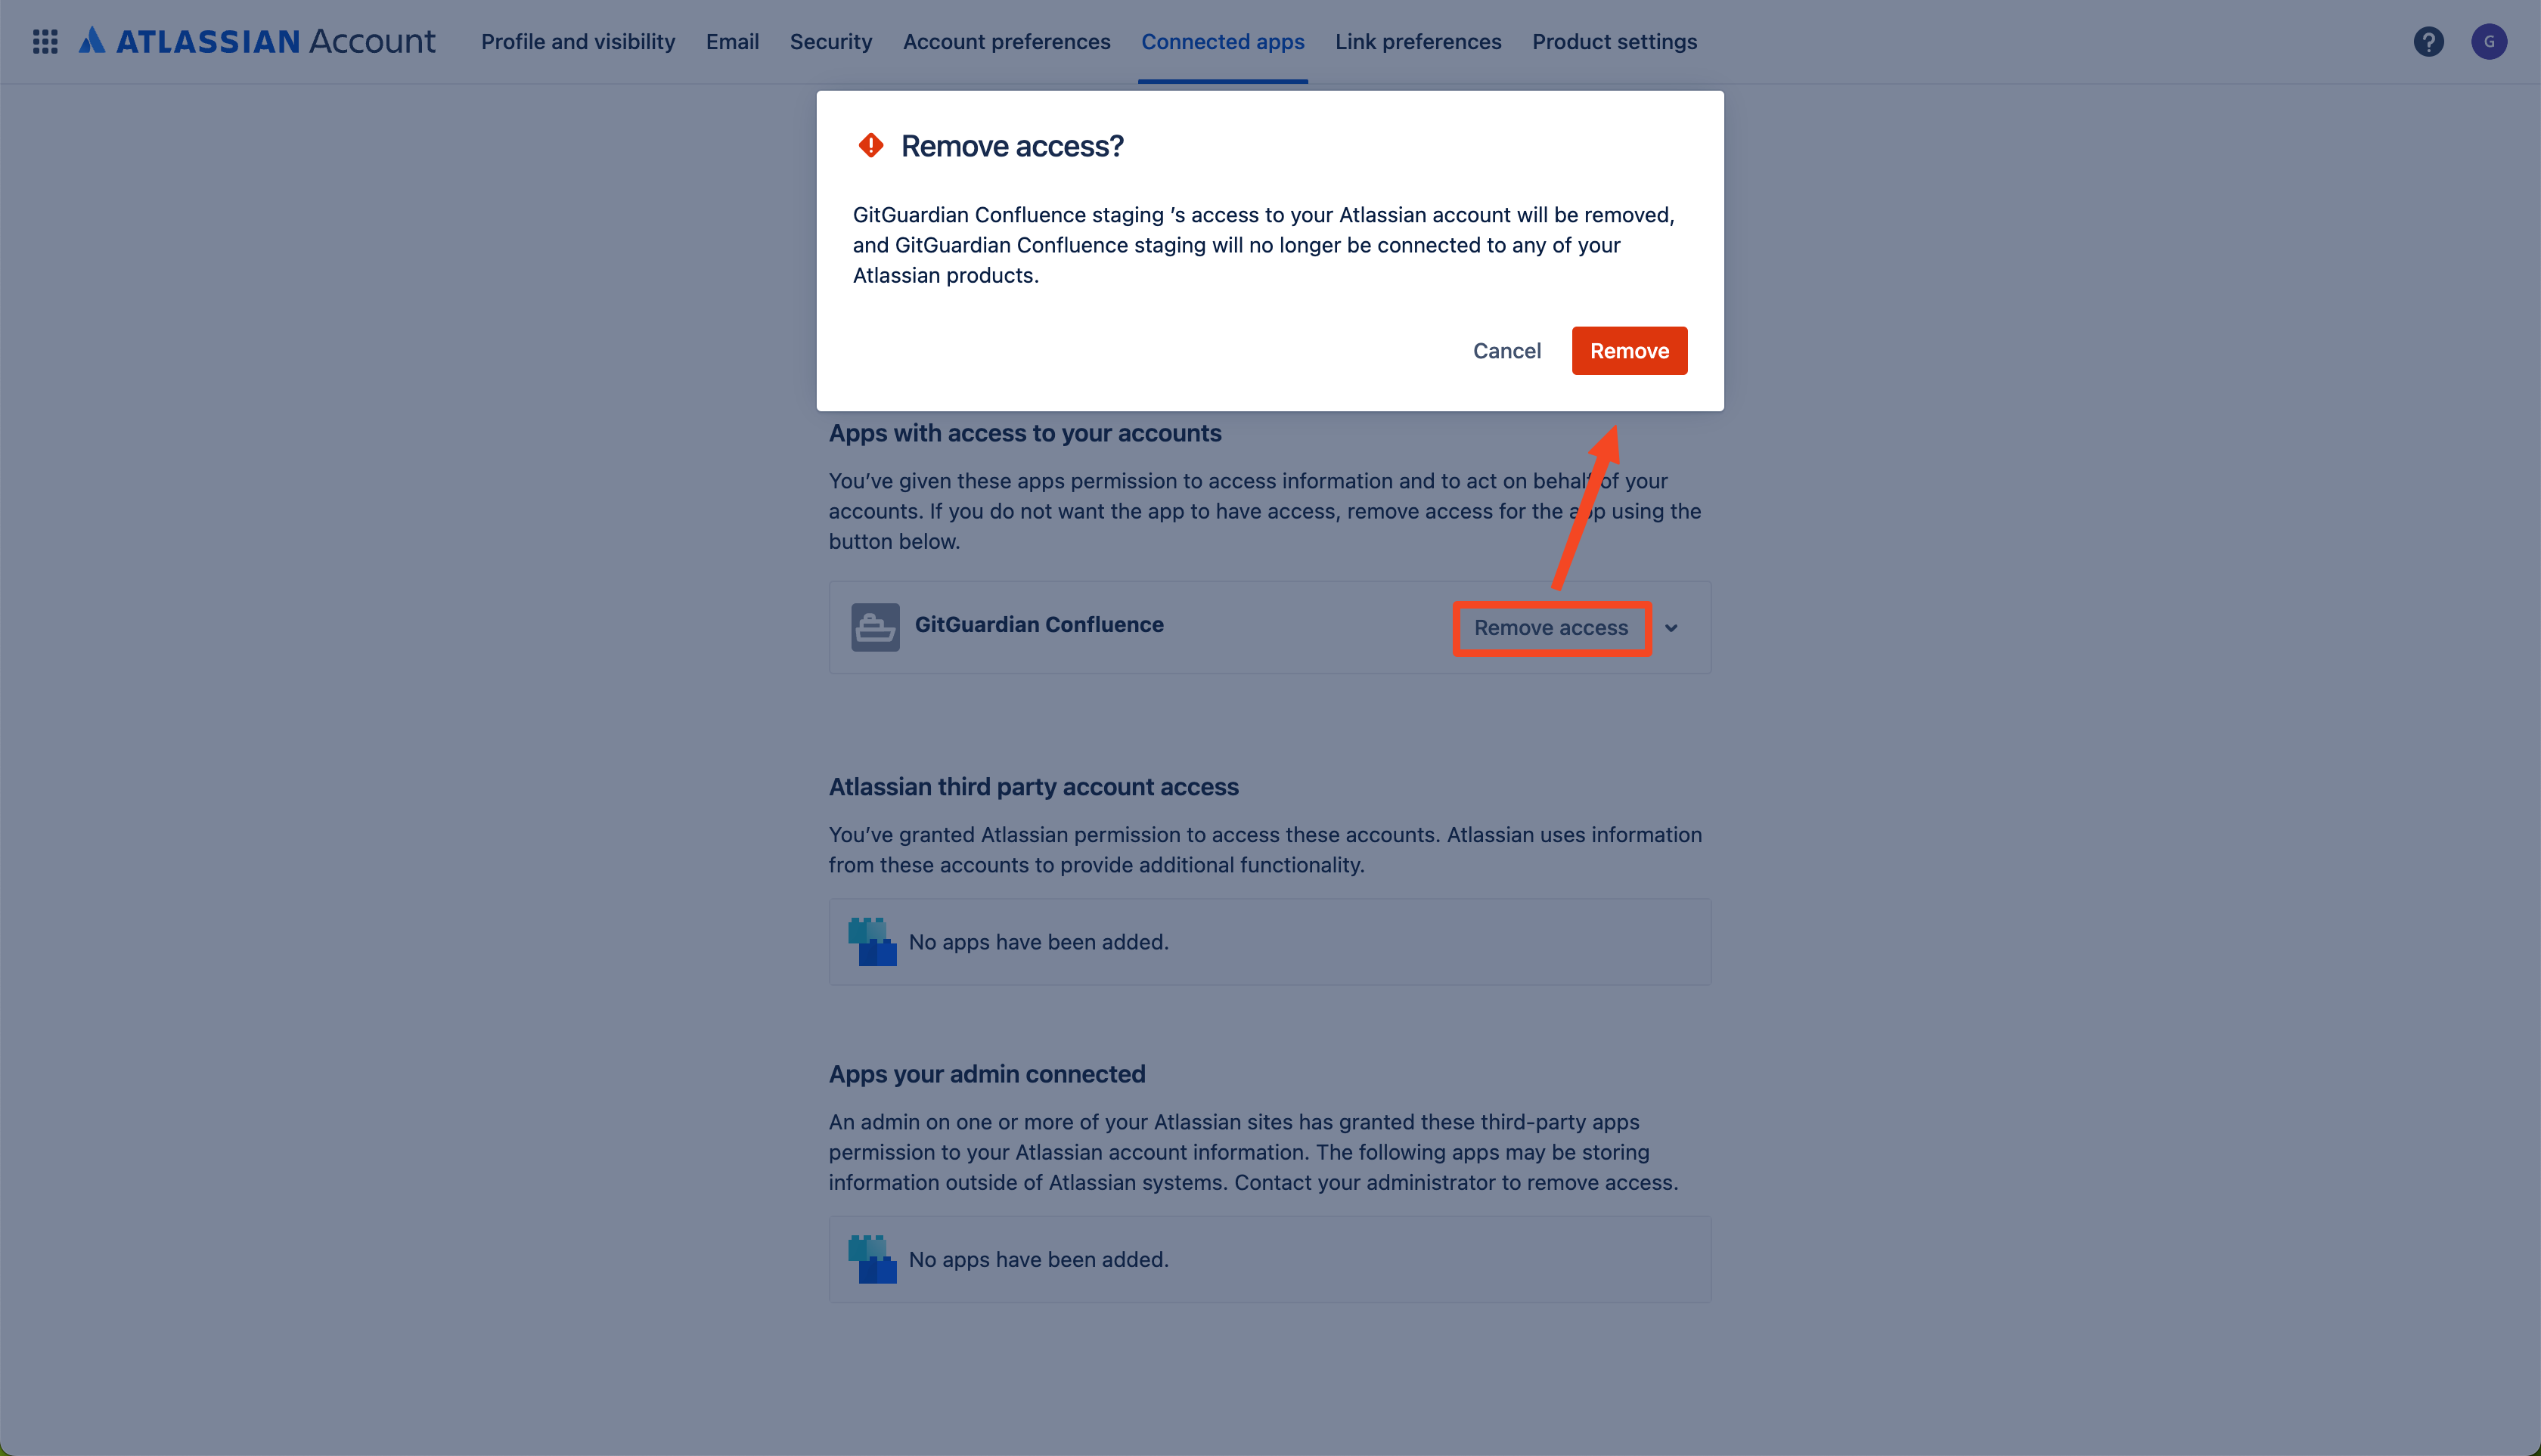Select Account preferences navigation item
2541x1456 pixels.
pyautogui.click(x=1007, y=40)
